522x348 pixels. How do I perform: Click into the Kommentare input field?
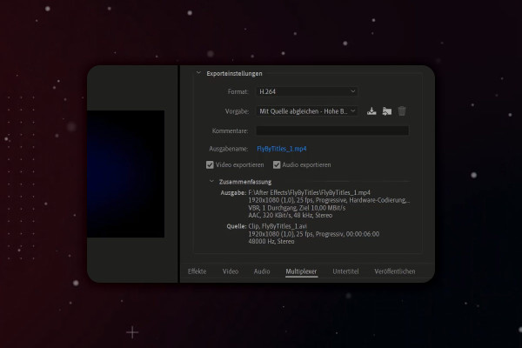coord(332,130)
